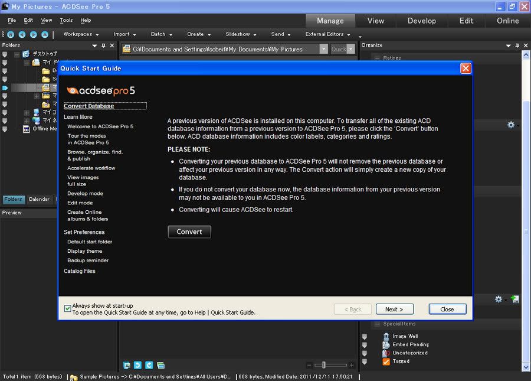
Task: Toggle Always show at start-up checkbox
Action: (67, 308)
